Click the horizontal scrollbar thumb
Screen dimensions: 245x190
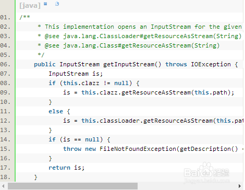pos(73,186)
